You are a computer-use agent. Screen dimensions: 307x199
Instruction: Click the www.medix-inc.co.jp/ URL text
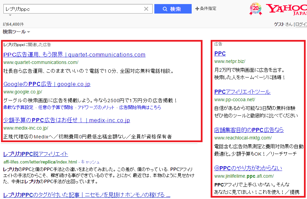(26, 128)
